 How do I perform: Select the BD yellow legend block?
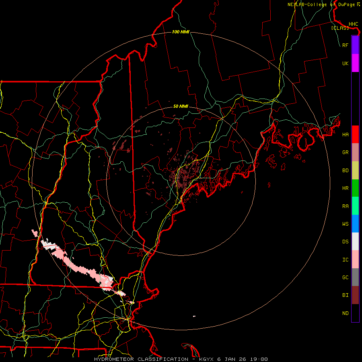pyautogui.click(x=355, y=170)
